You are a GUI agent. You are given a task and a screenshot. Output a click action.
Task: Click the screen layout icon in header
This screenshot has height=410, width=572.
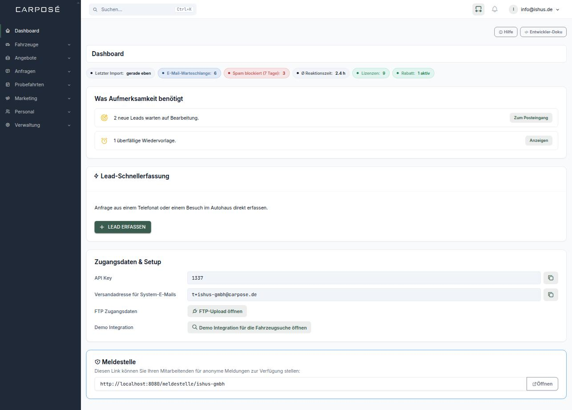(479, 9)
